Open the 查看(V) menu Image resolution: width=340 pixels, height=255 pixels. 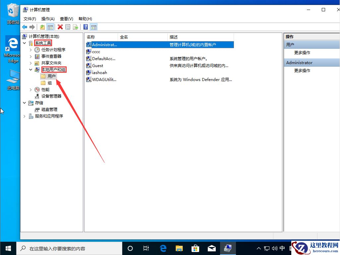point(66,19)
